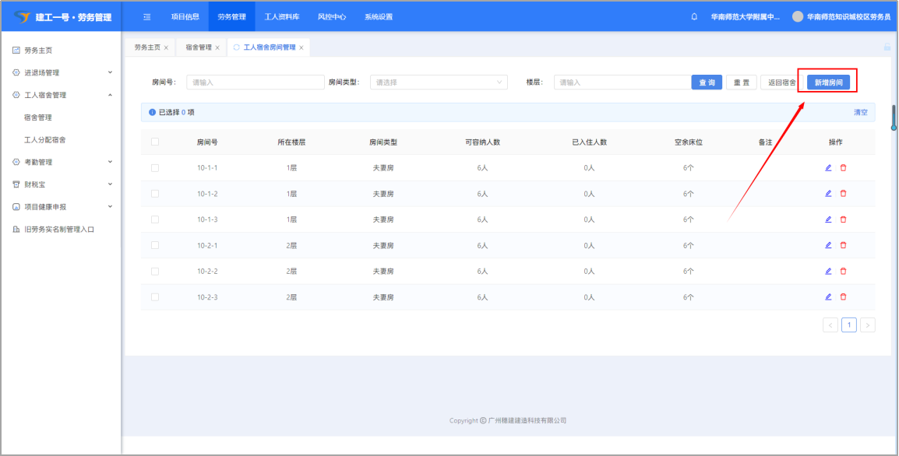Click the delete trash icon for room 10-1-2
The width and height of the screenshot is (899, 456).
843,194
